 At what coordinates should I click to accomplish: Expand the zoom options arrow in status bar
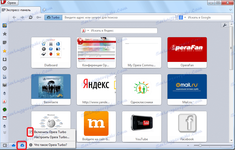tap(188, 145)
